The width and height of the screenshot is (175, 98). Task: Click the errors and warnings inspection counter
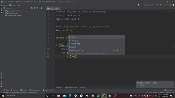point(167,11)
